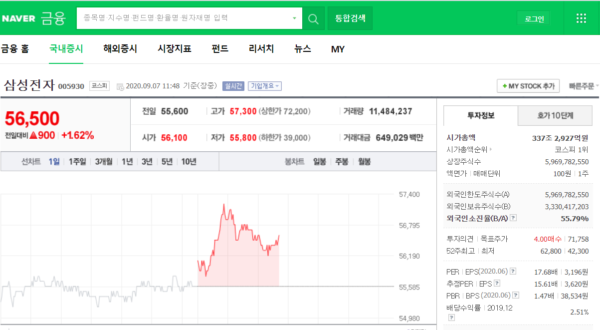600x330 pixels.
Task: Open MY menu
Action: point(338,49)
